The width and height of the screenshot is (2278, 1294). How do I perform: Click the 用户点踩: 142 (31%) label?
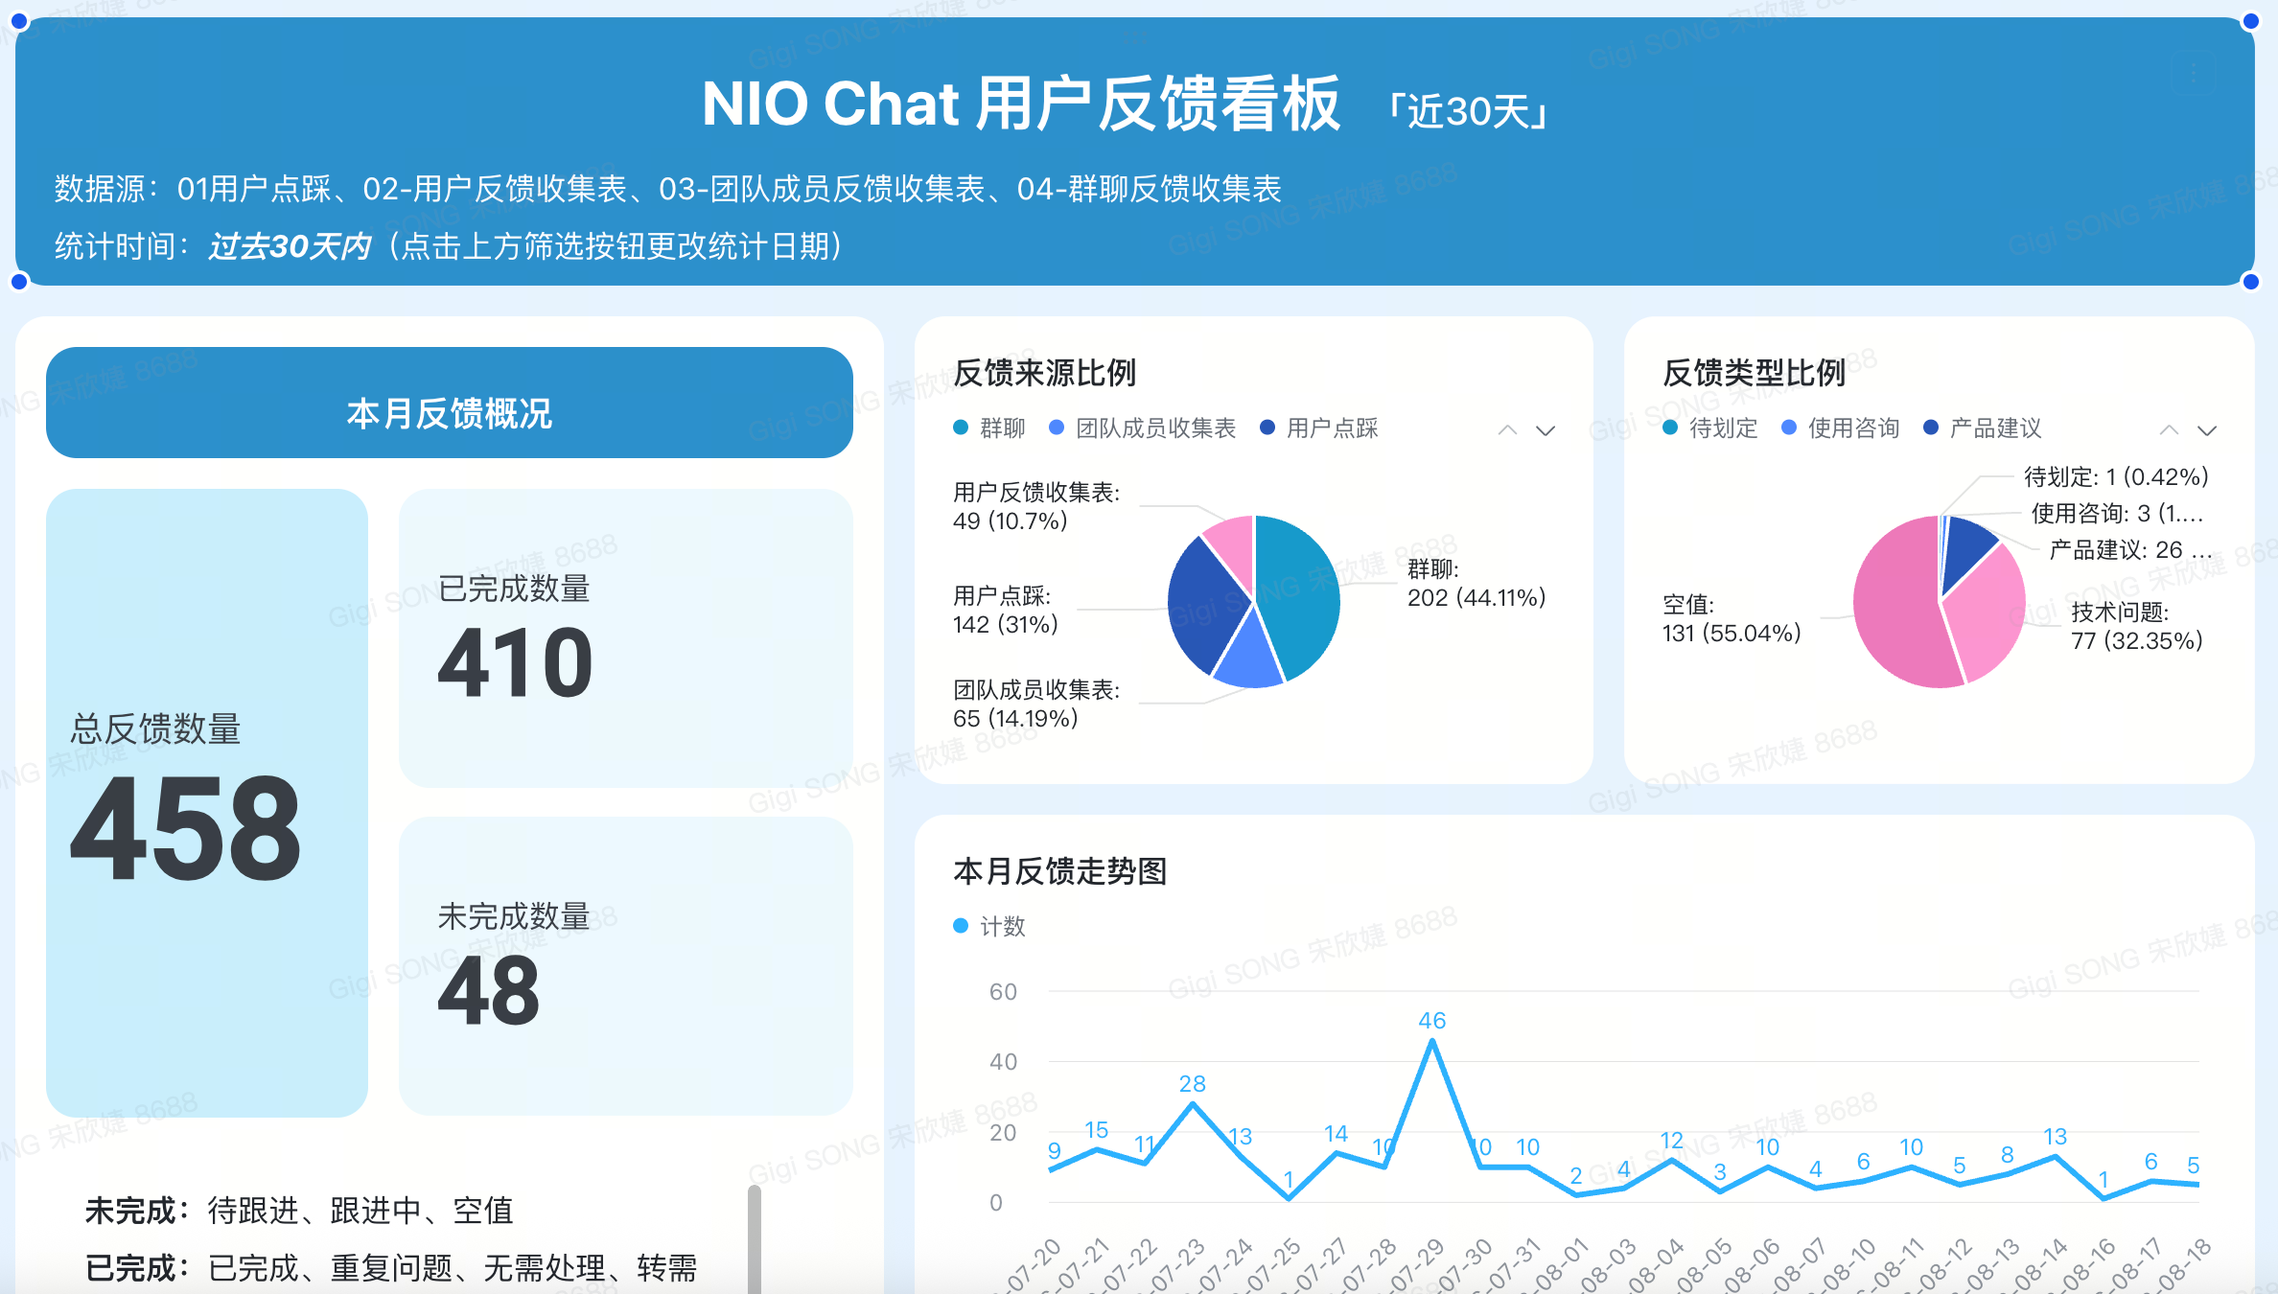[1006, 610]
